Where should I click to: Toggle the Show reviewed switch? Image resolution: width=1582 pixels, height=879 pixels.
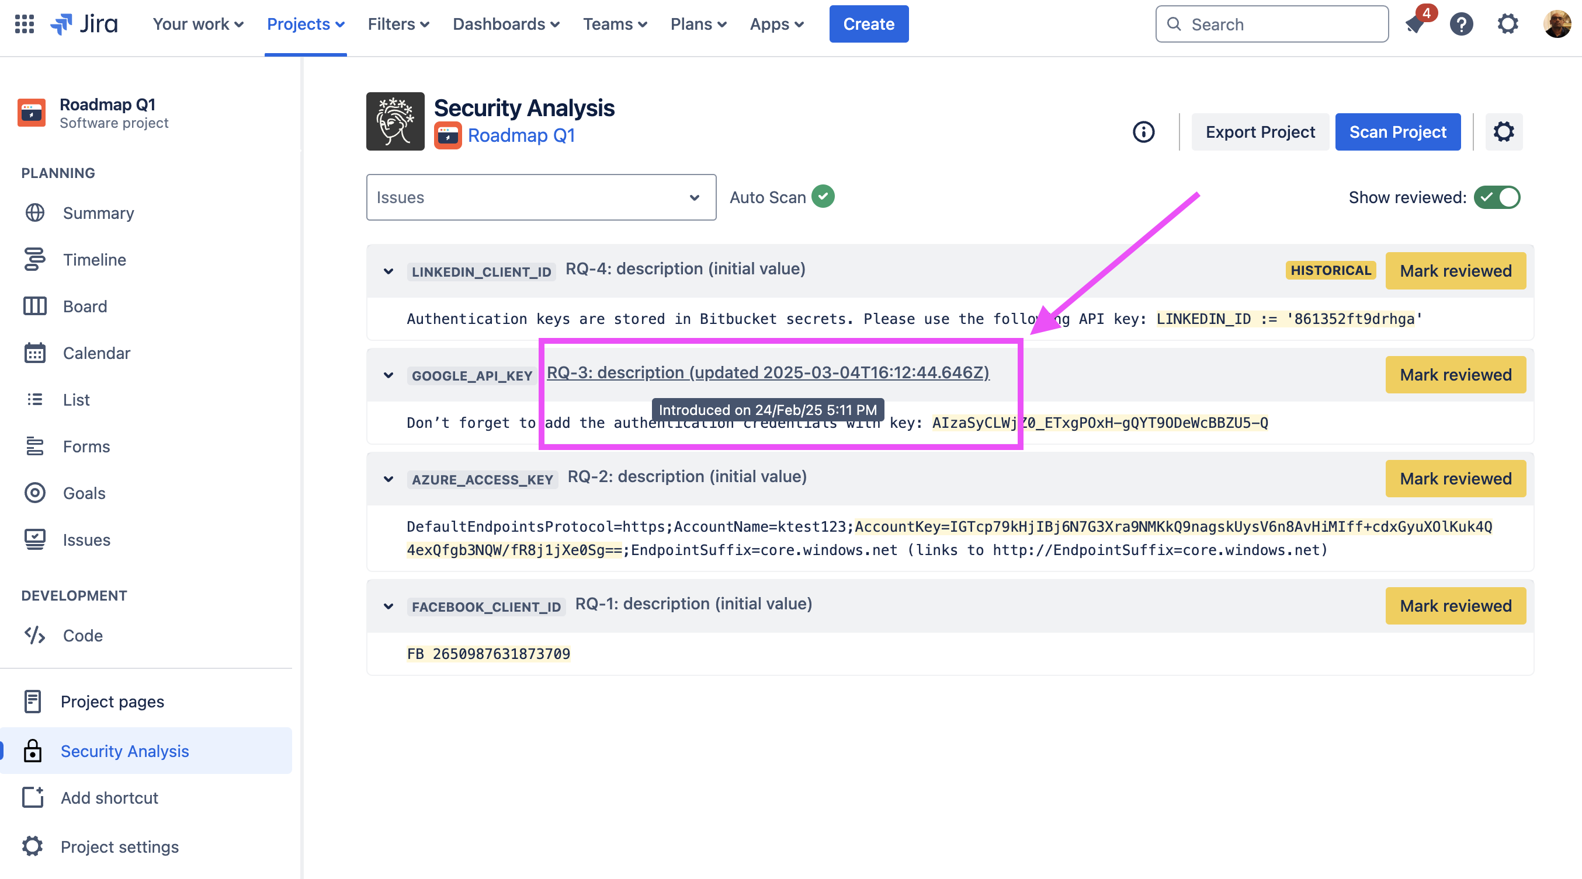(1497, 197)
